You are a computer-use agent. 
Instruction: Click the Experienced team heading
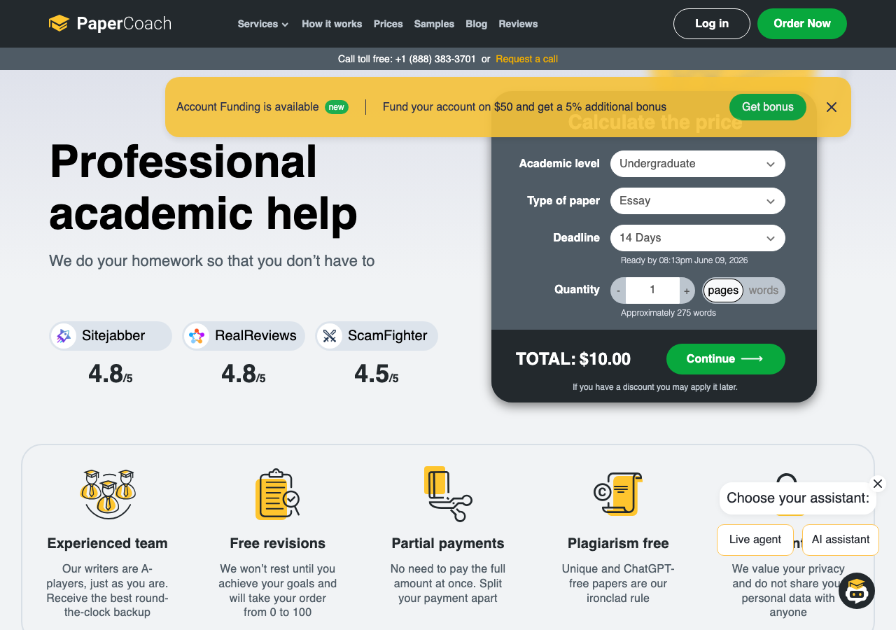(x=108, y=543)
